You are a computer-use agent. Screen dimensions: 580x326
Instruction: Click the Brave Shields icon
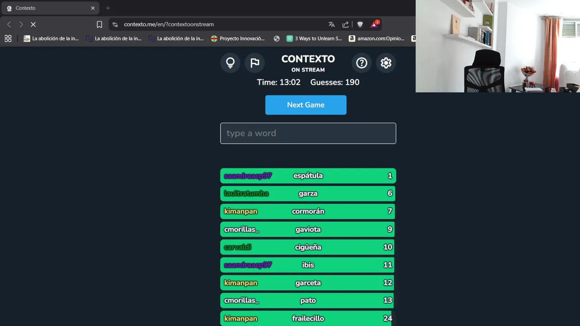[x=360, y=24]
